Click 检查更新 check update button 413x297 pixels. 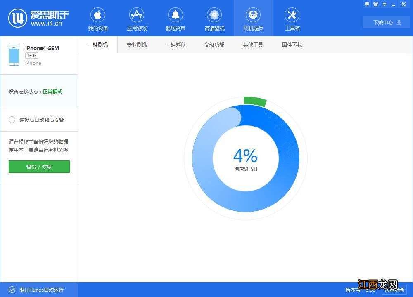pos(394,290)
